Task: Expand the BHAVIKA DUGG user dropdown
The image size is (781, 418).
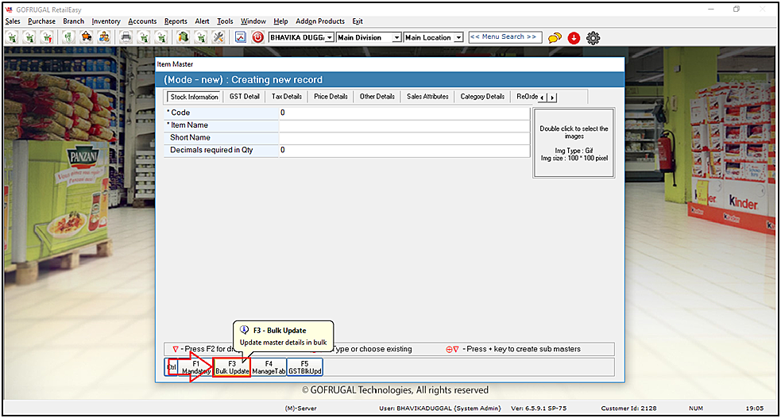Action: tap(329, 38)
